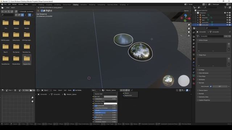
Task: Go back to the previous folder
Action: 3,12
